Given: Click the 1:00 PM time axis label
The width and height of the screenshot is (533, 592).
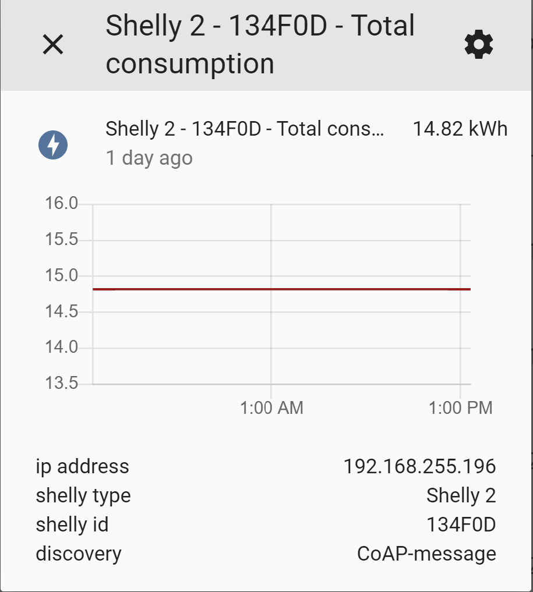Looking at the screenshot, I should [460, 408].
